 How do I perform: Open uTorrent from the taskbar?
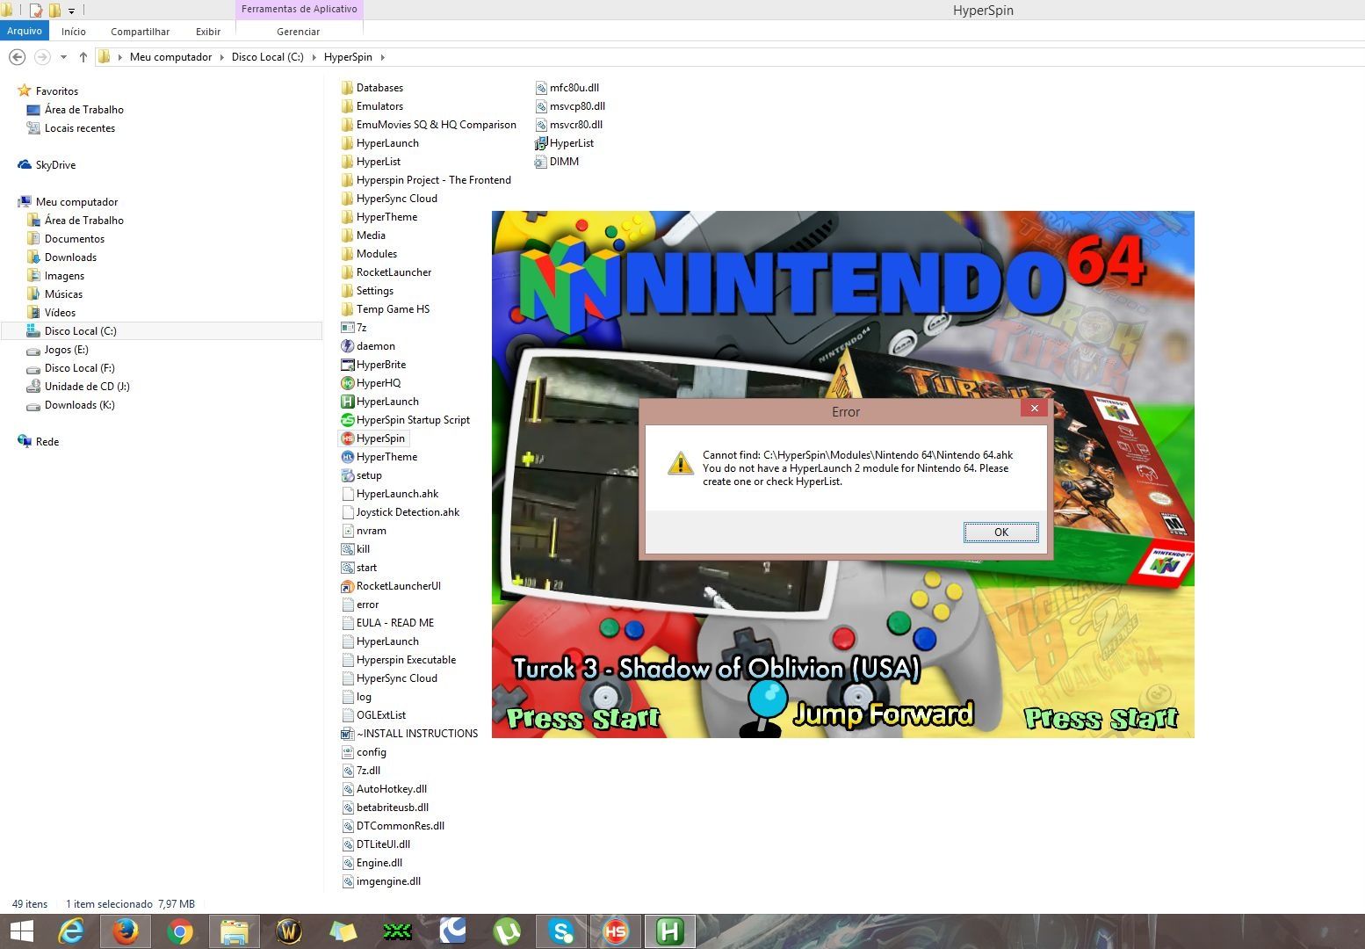(507, 931)
